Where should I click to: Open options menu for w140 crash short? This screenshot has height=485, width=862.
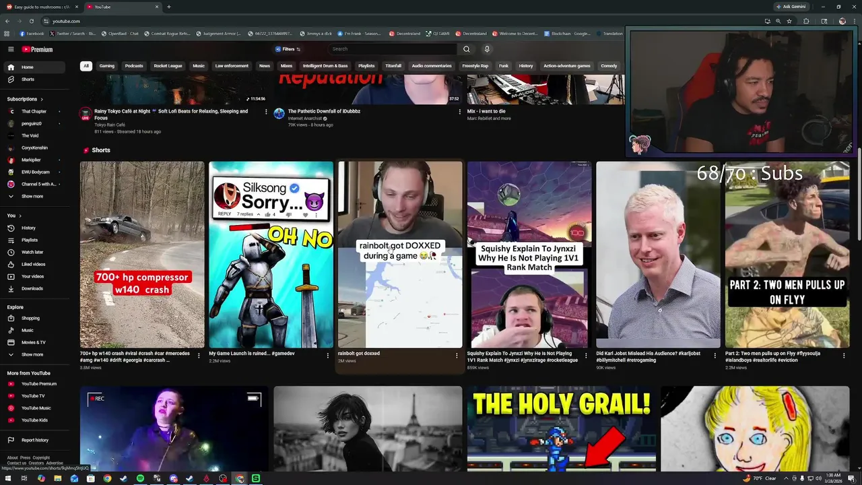tap(199, 355)
